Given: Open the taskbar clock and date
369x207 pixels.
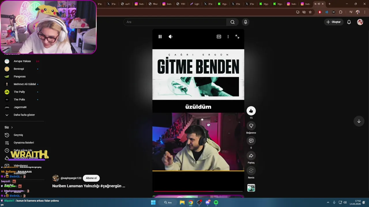Looking at the screenshot, I should coord(355,202).
